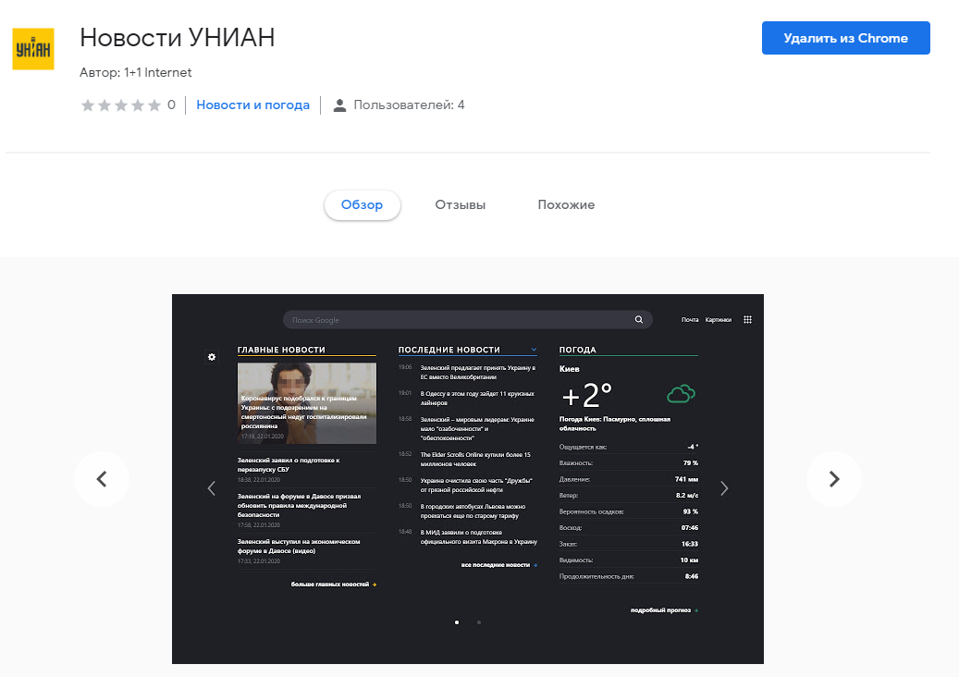Click the UNIAN extension logo icon

[33, 49]
